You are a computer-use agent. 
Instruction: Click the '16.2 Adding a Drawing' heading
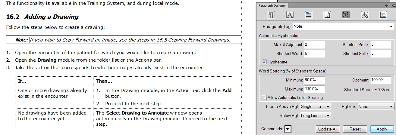(x=42, y=17)
